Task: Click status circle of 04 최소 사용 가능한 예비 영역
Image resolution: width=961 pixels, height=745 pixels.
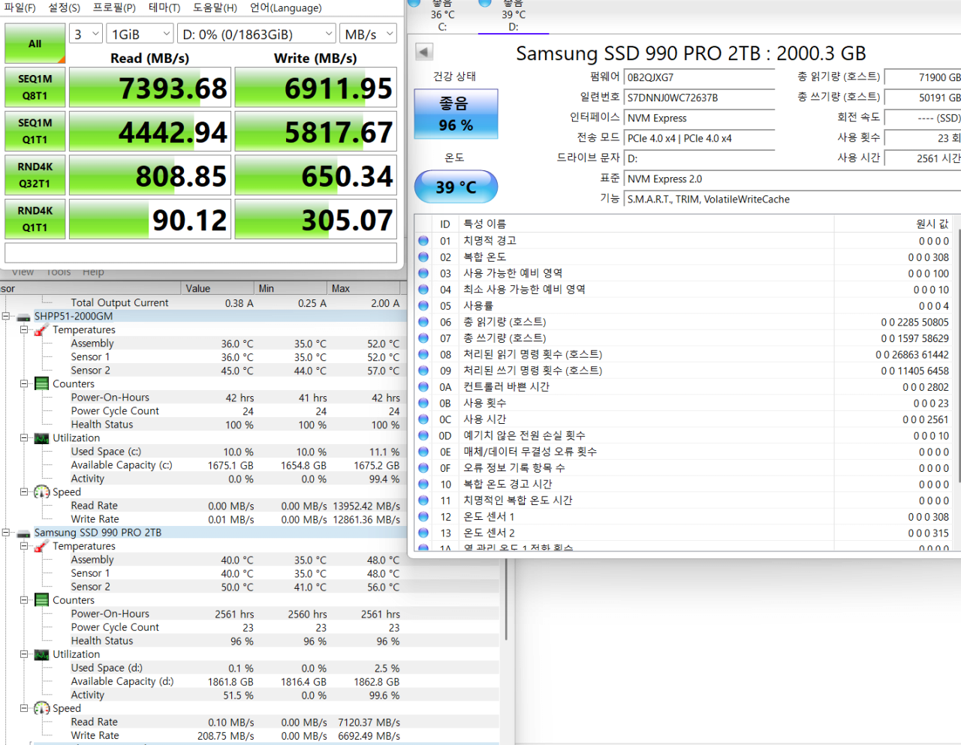Action: [x=423, y=290]
